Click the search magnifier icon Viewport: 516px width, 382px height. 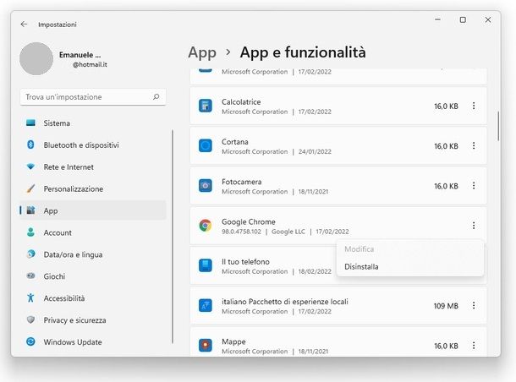[156, 96]
